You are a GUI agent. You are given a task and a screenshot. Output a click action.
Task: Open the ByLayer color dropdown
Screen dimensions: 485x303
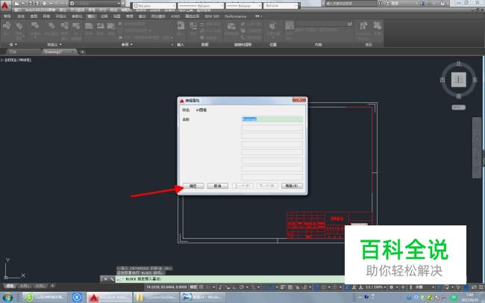154,5
